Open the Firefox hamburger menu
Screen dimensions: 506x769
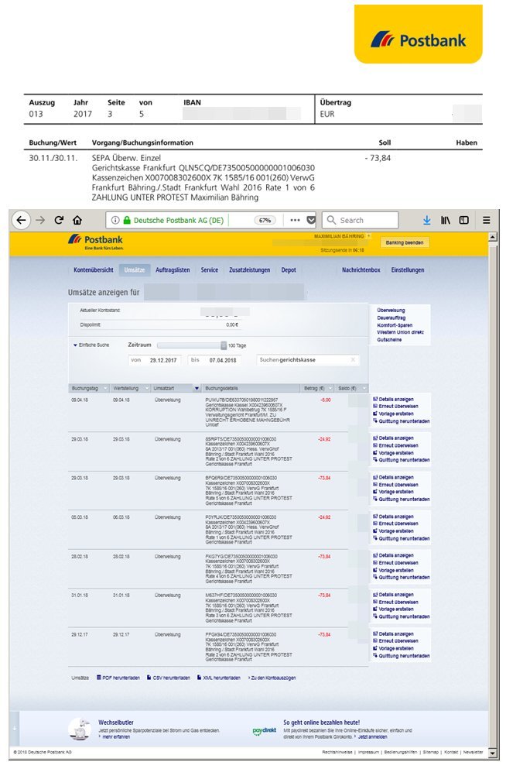tap(487, 220)
